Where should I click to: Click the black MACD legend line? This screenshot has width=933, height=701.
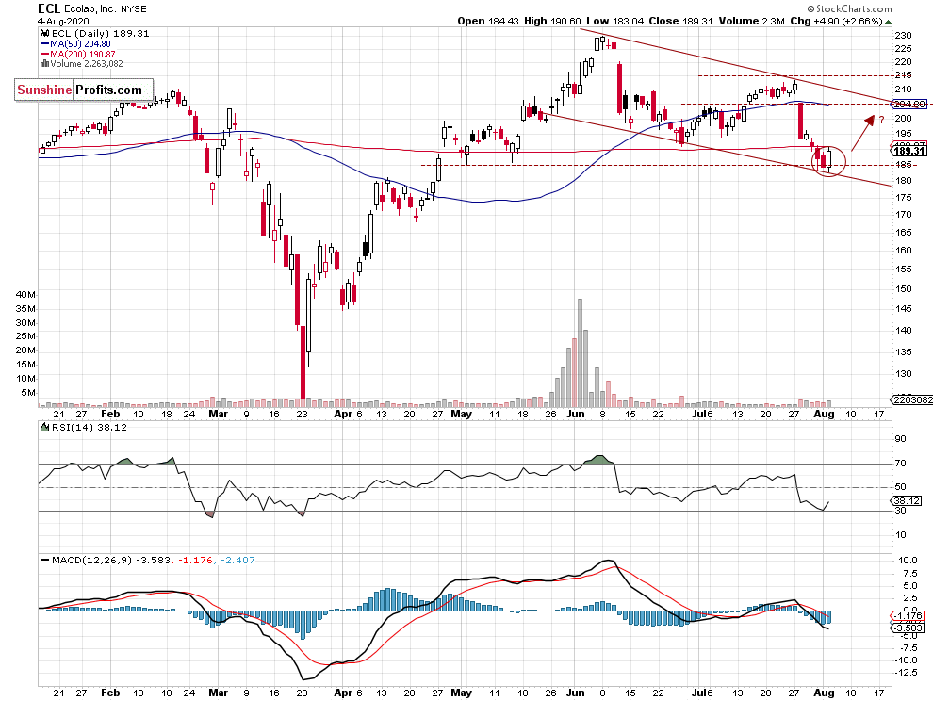coord(44,560)
